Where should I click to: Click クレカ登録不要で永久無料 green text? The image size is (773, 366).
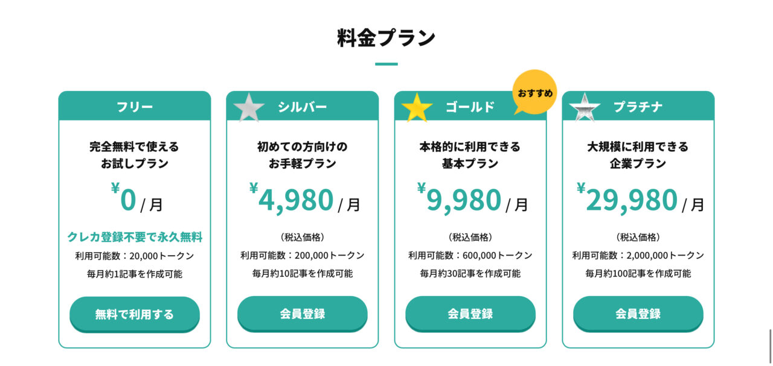(134, 236)
